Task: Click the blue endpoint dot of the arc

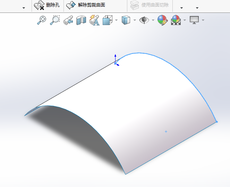Action: pyautogui.click(x=217, y=122)
